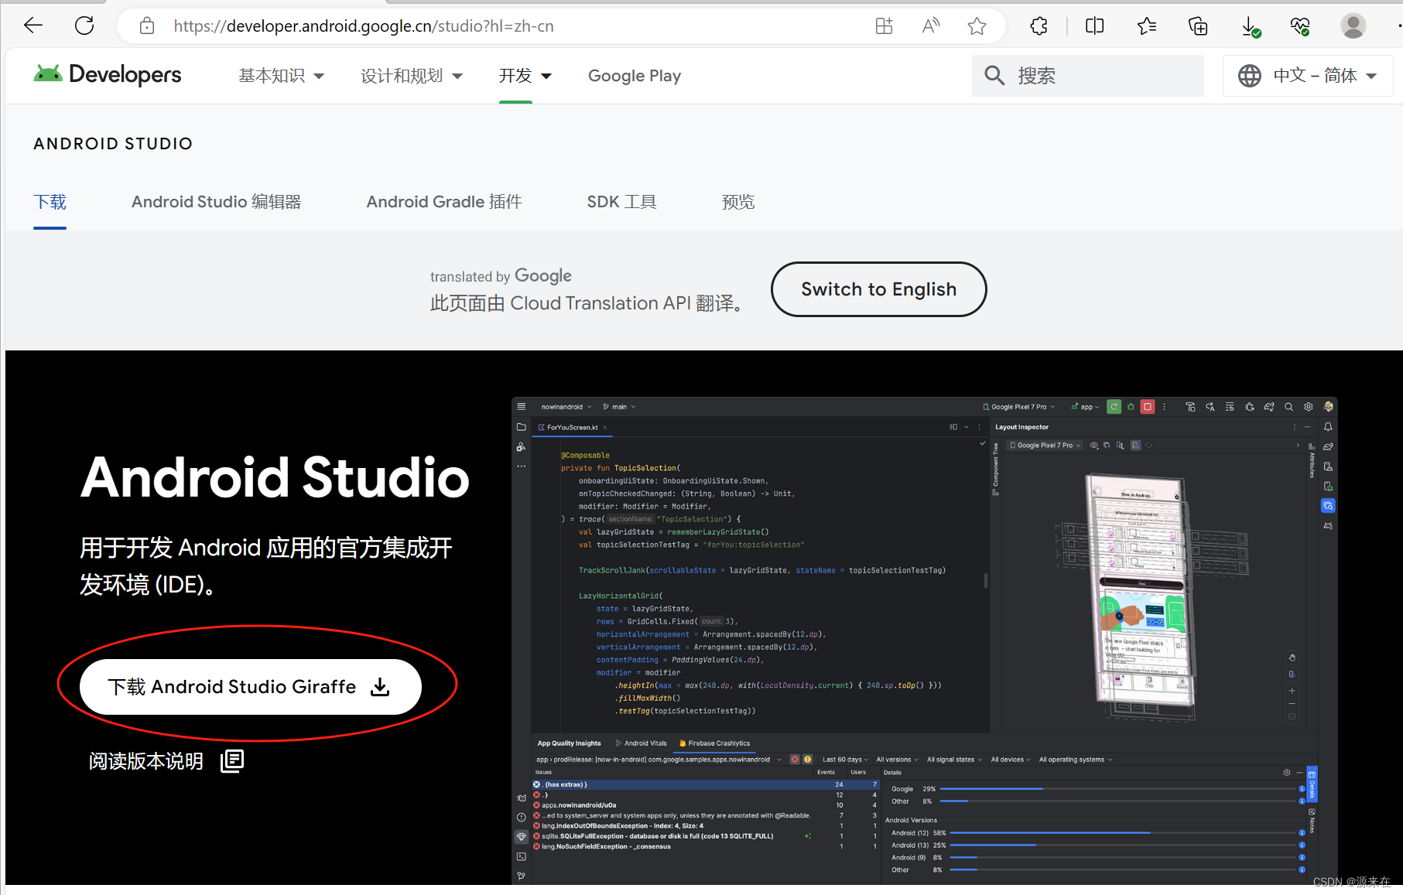Open the user profile avatar
Image resolution: width=1403 pixels, height=895 pixels.
(1353, 26)
